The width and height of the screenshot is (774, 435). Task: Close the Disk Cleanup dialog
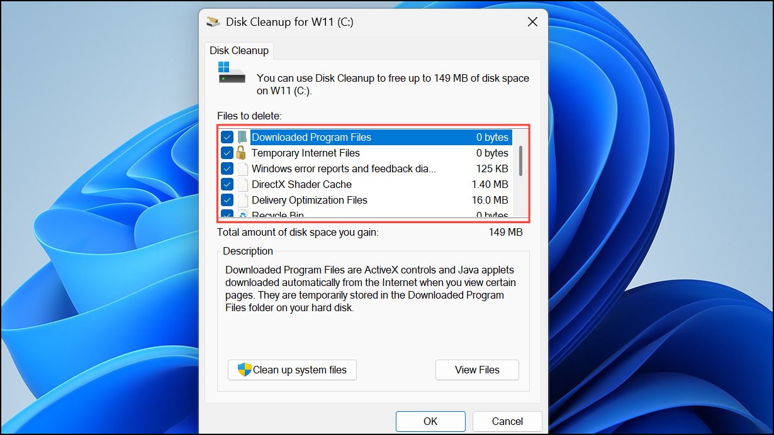532,21
